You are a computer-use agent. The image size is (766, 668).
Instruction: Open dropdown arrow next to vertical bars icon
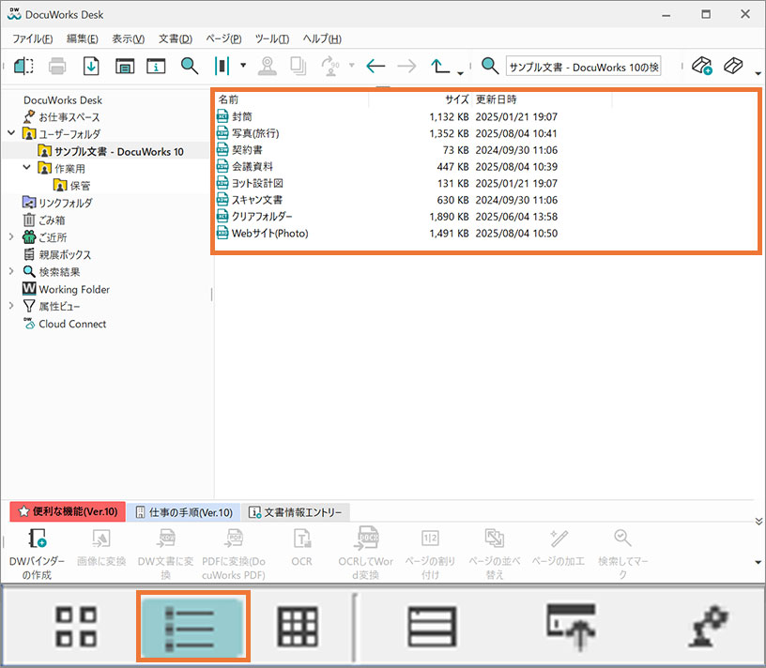click(243, 65)
